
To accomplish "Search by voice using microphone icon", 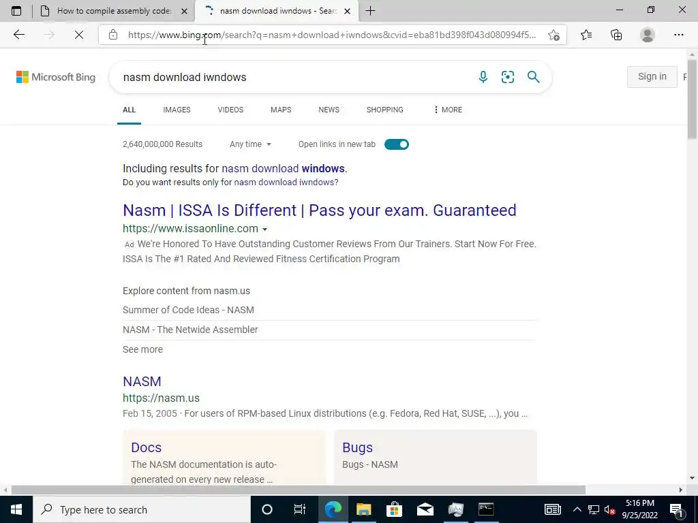I will 483,77.
